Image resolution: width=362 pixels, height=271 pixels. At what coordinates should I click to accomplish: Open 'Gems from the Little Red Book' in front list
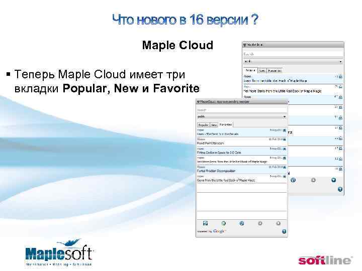[x=241, y=179]
